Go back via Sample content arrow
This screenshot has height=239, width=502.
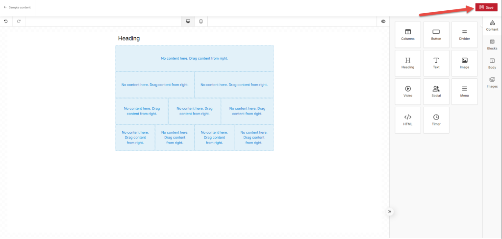(5, 7)
